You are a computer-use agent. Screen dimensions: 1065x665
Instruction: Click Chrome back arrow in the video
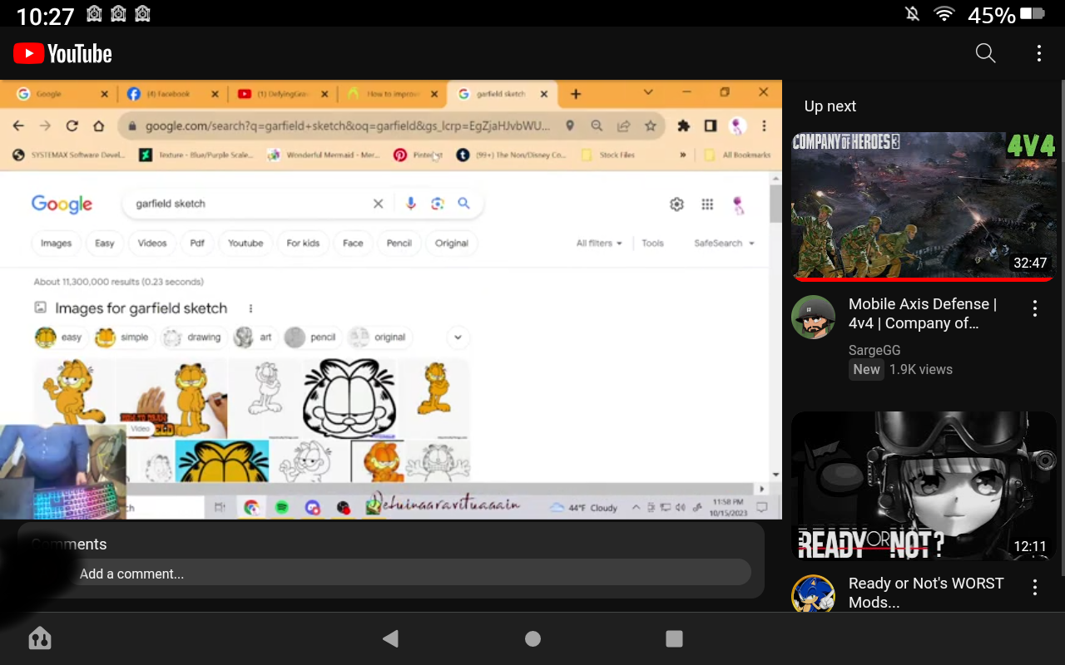pos(18,126)
